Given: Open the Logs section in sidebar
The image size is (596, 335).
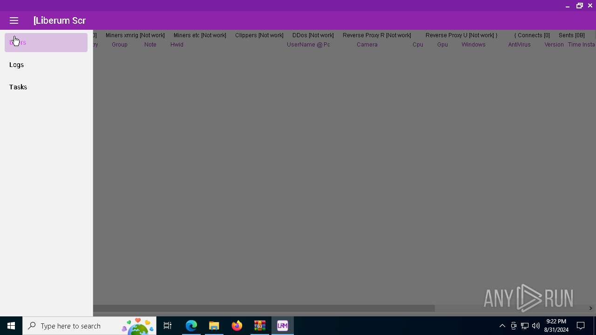Looking at the screenshot, I should (46, 65).
